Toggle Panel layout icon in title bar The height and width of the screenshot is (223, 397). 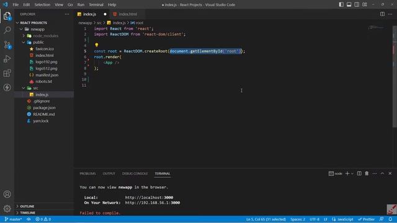(349, 4)
